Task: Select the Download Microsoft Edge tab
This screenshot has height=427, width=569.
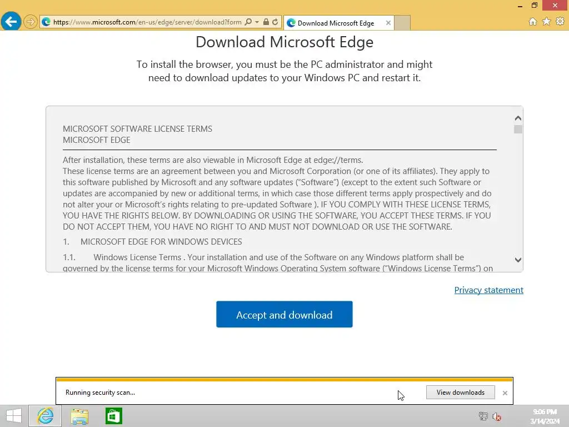Action: click(336, 23)
